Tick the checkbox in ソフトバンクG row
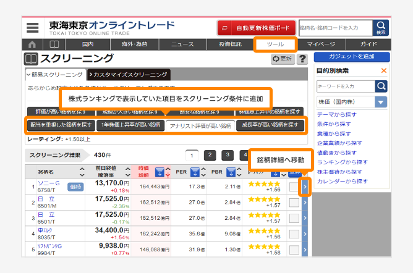 pyautogui.click(x=294, y=250)
